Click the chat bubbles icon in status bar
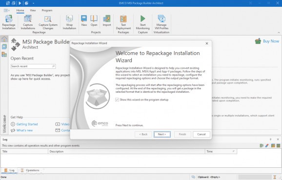The image size is (282, 180). (193, 177)
